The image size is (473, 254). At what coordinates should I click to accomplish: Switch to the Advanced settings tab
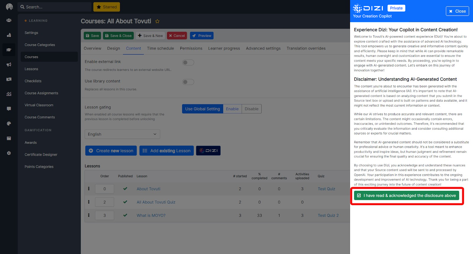263,48
